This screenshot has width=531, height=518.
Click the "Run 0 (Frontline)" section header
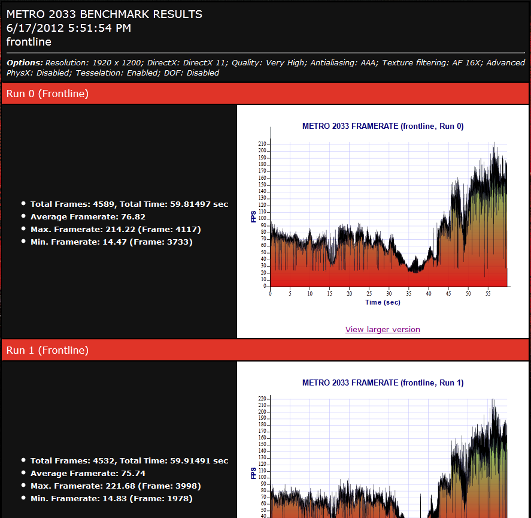click(x=265, y=94)
